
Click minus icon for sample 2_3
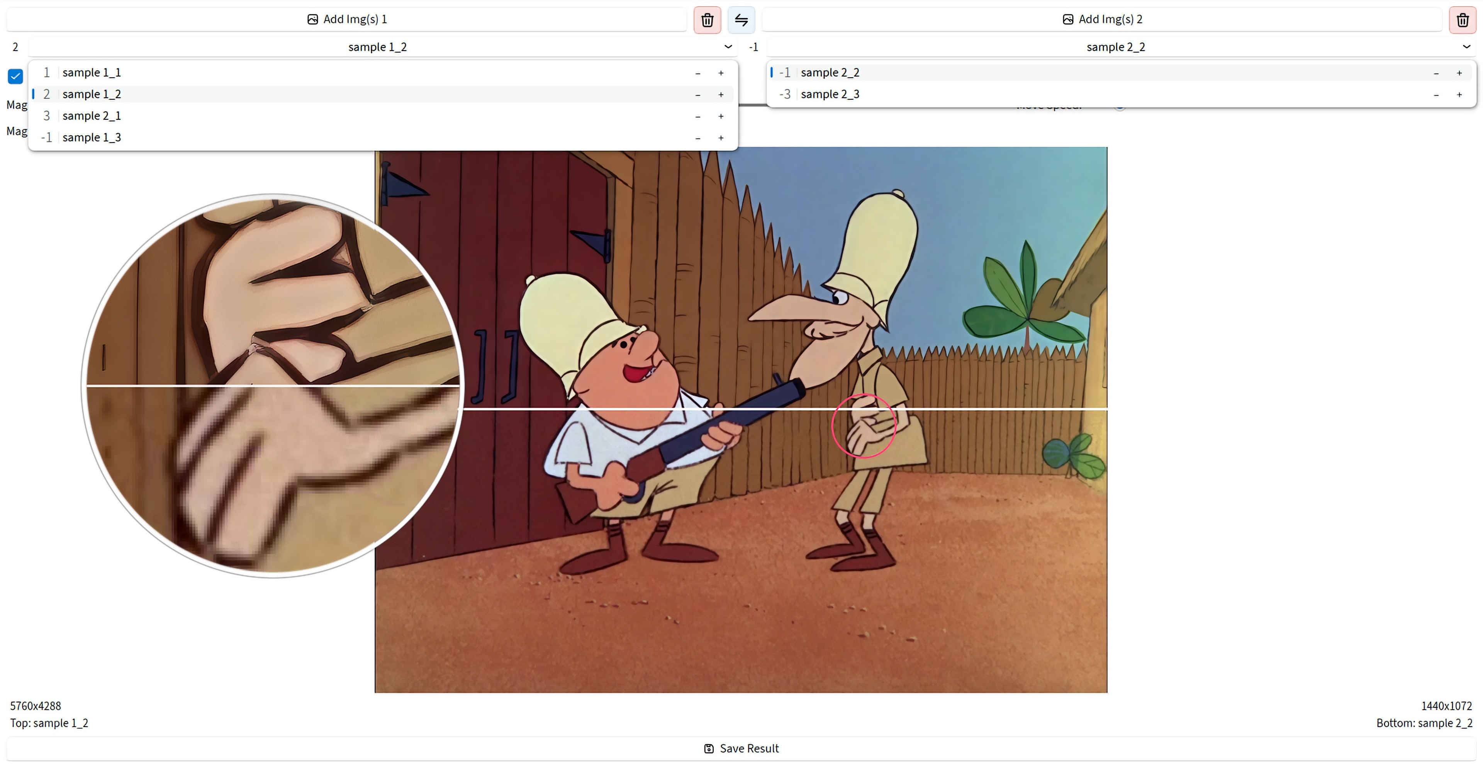1436,95
